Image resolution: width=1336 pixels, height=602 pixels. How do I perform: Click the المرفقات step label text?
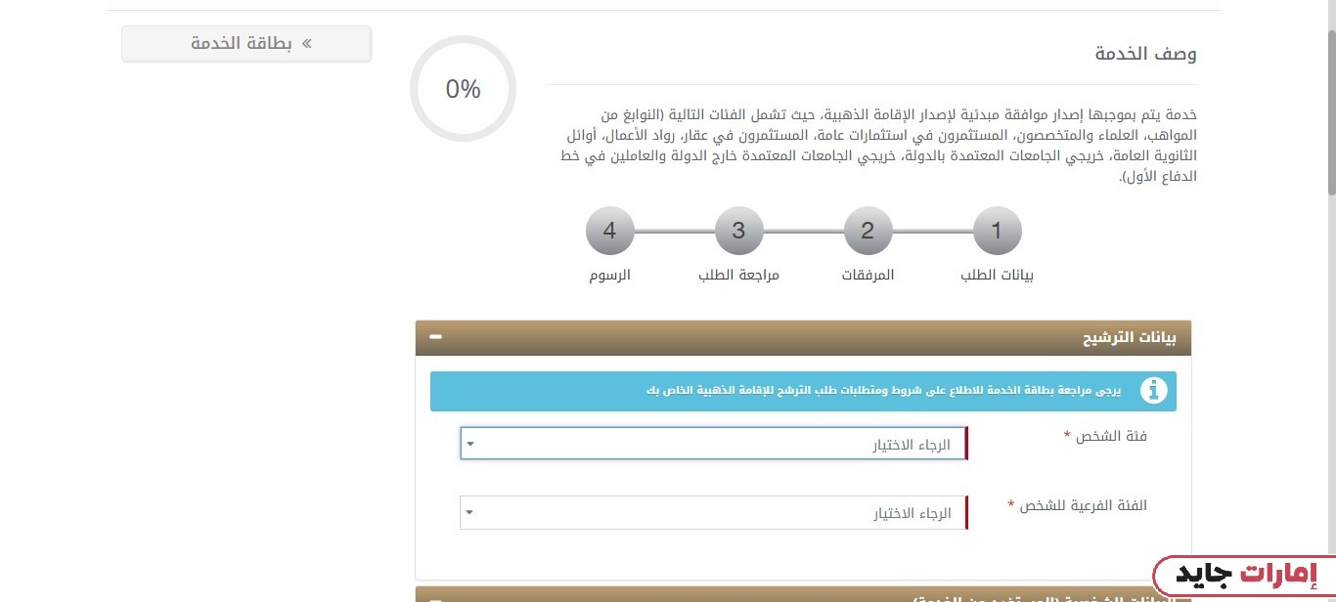point(867,275)
